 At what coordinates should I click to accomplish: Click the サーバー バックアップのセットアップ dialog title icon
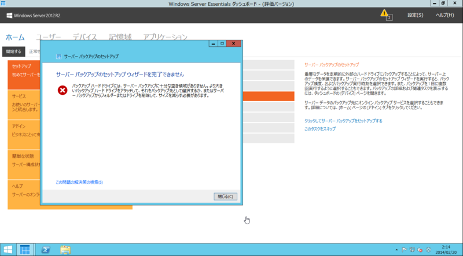(x=59, y=56)
